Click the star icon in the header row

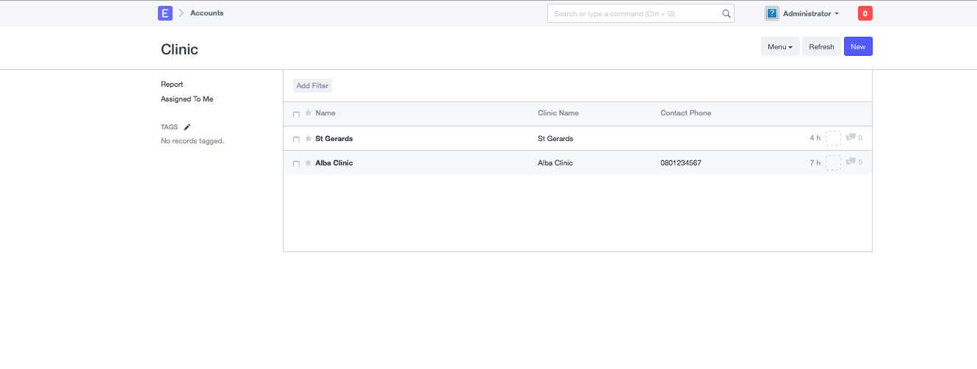[x=309, y=113]
